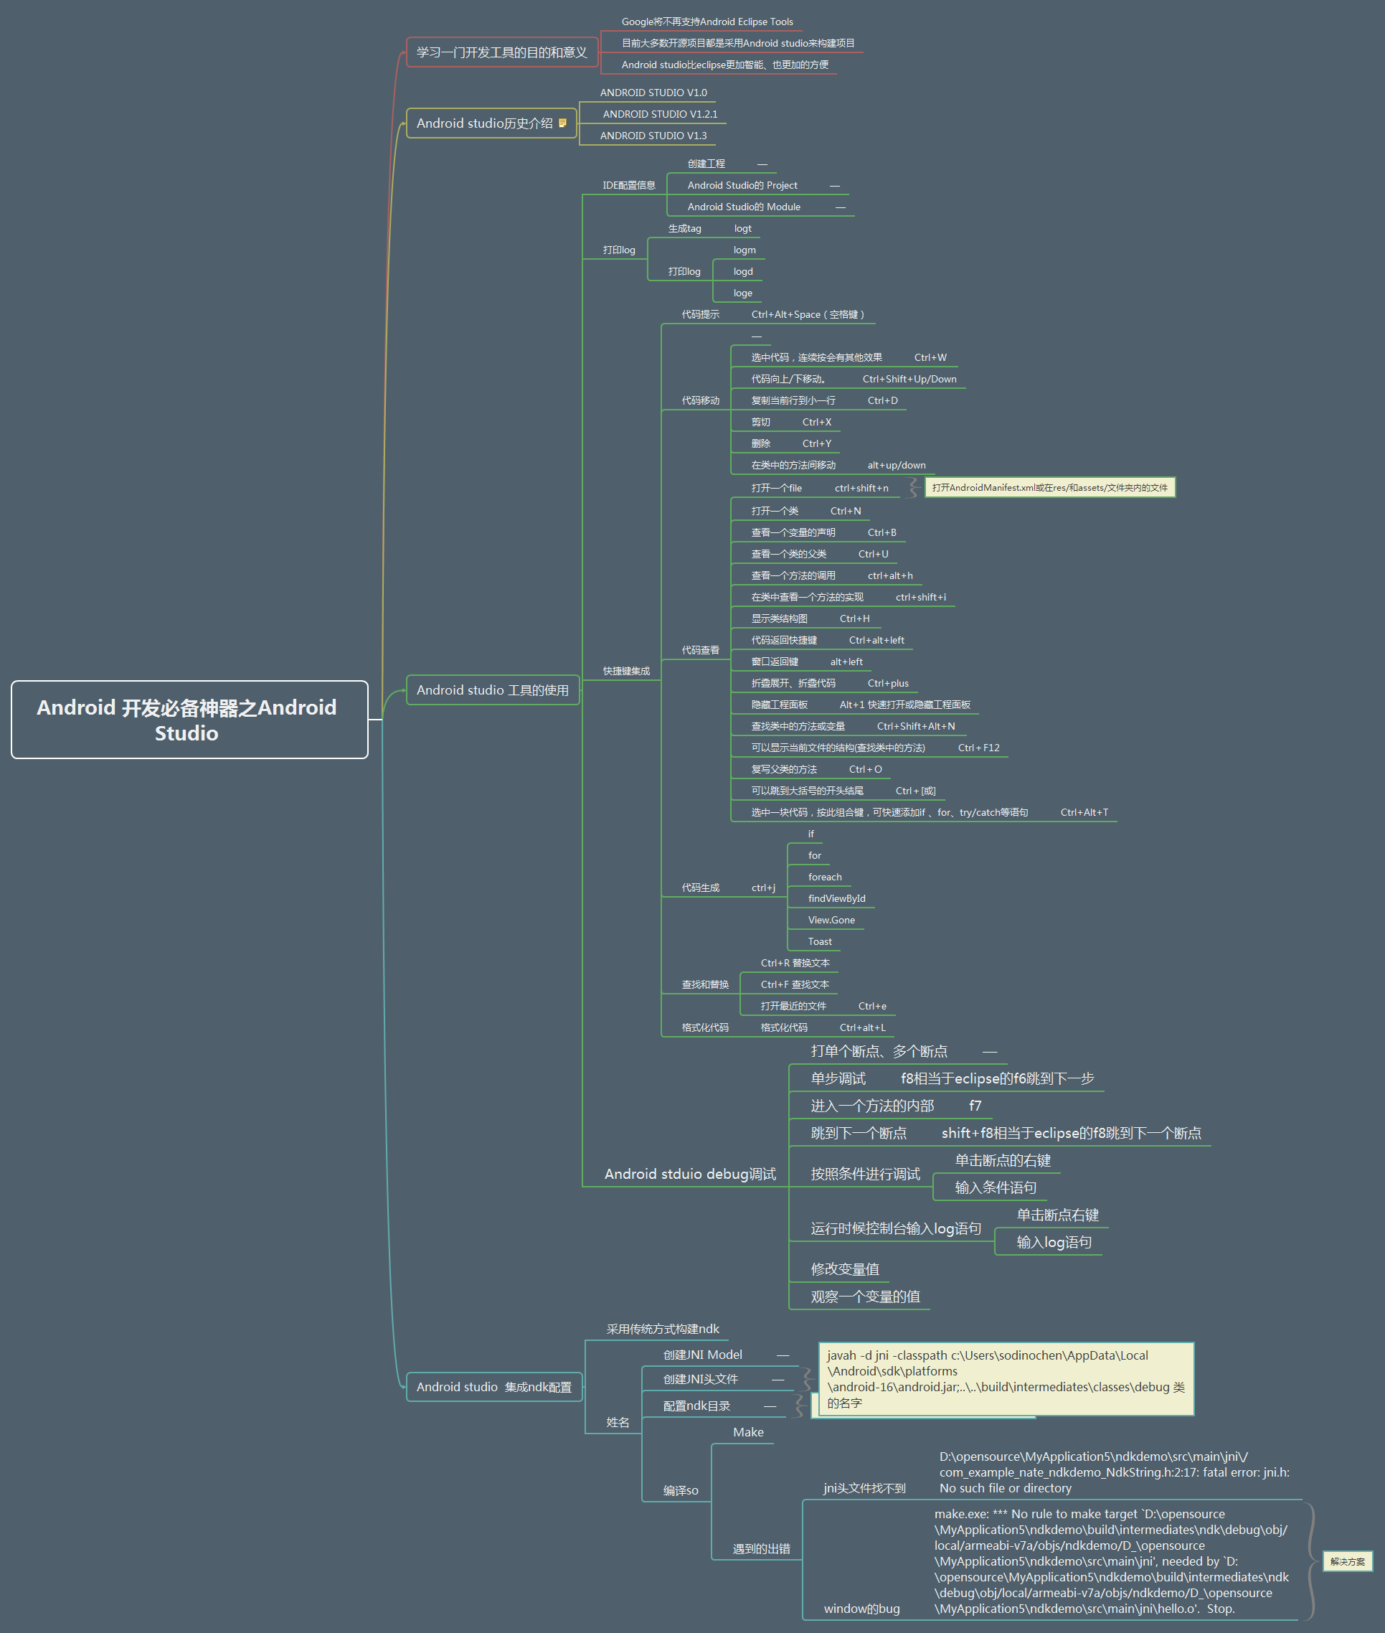The image size is (1385, 1633).
Task: Select the foreach node
Action: coord(824,877)
